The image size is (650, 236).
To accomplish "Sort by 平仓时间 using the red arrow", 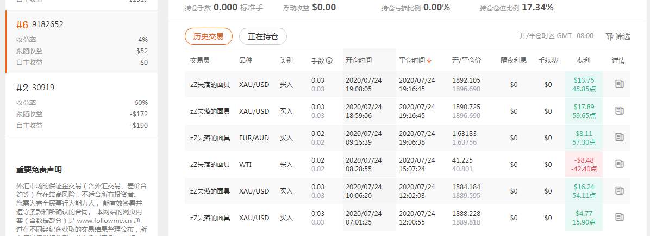I will click(x=429, y=60).
